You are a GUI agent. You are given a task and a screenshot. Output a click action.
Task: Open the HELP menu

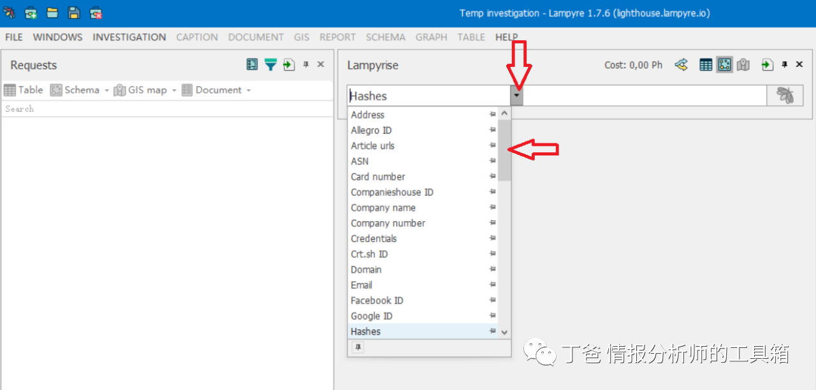click(507, 37)
